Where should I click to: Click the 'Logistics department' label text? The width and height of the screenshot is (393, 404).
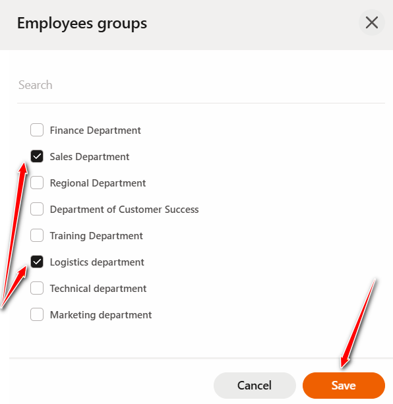click(x=97, y=262)
